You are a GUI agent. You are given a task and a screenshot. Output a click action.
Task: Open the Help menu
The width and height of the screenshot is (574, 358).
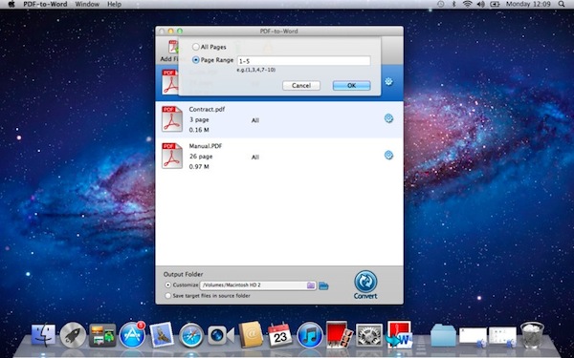(114, 5)
